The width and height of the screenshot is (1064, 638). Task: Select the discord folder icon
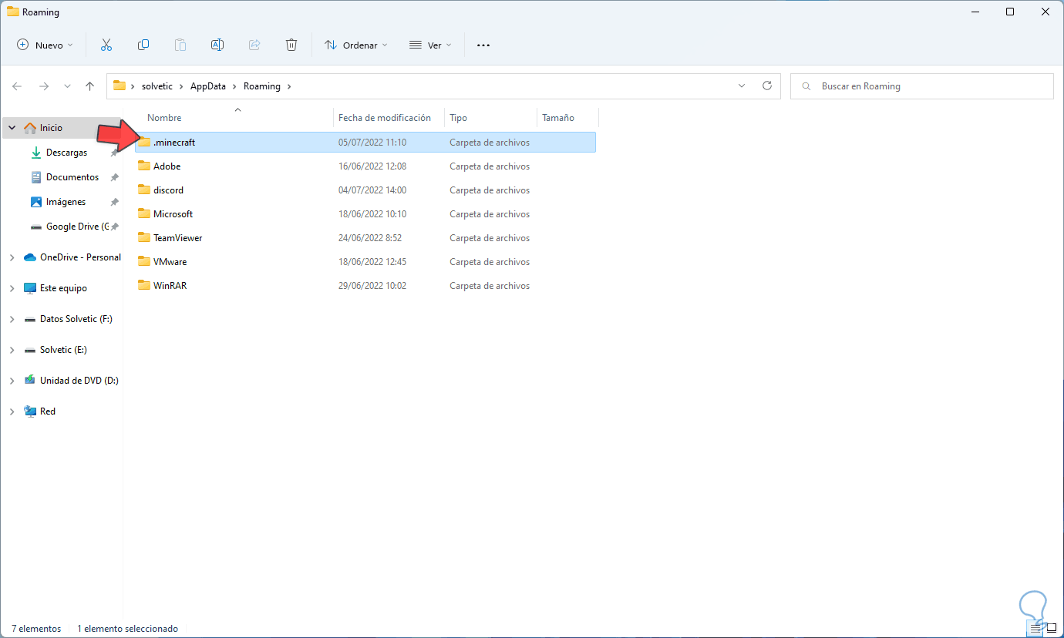(144, 190)
